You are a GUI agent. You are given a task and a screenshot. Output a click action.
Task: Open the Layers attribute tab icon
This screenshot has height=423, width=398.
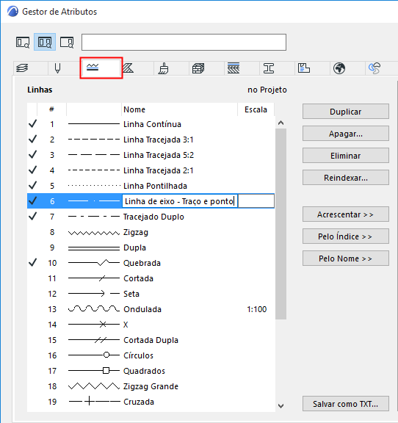[x=22, y=68]
